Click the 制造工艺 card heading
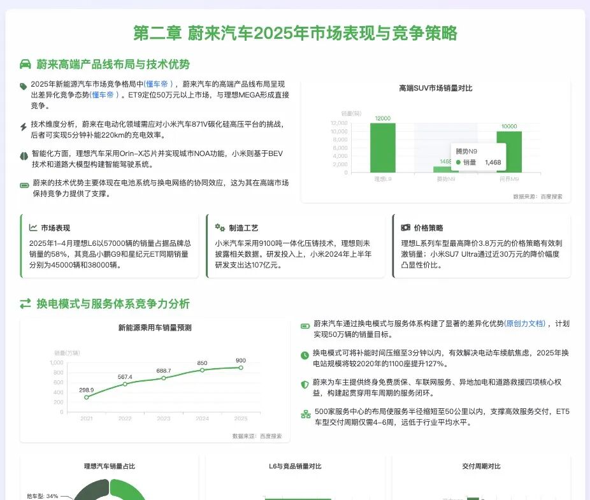The image size is (590, 500). pyautogui.click(x=243, y=228)
